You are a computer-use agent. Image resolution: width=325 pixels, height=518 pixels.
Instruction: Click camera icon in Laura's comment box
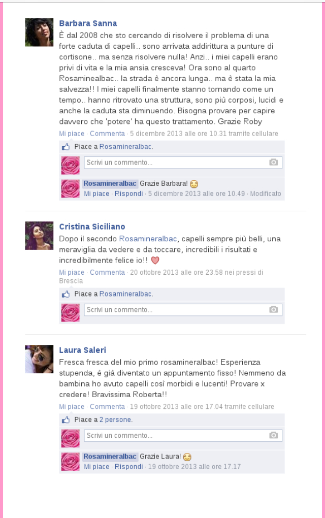click(274, 435)
